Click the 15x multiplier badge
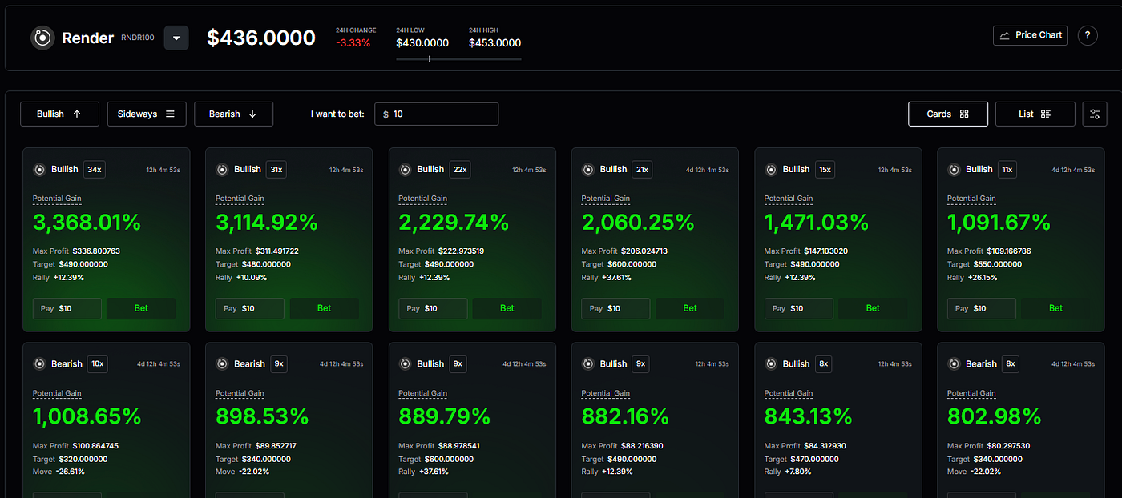 coord(825,169)
